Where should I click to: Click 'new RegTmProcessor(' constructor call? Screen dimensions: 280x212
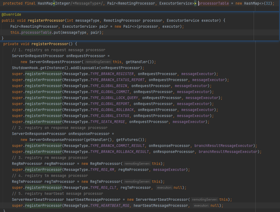click(102, 182)
